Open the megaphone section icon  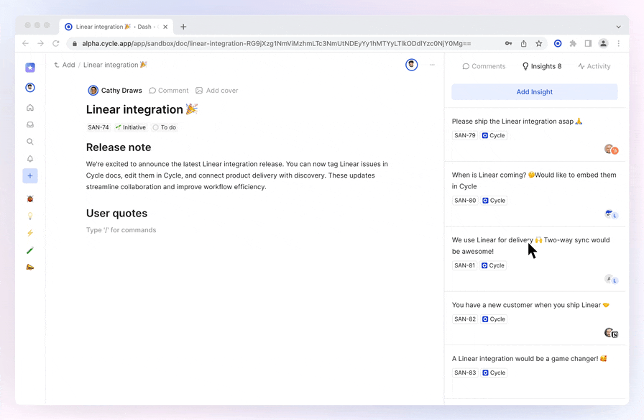pos(30,267)
